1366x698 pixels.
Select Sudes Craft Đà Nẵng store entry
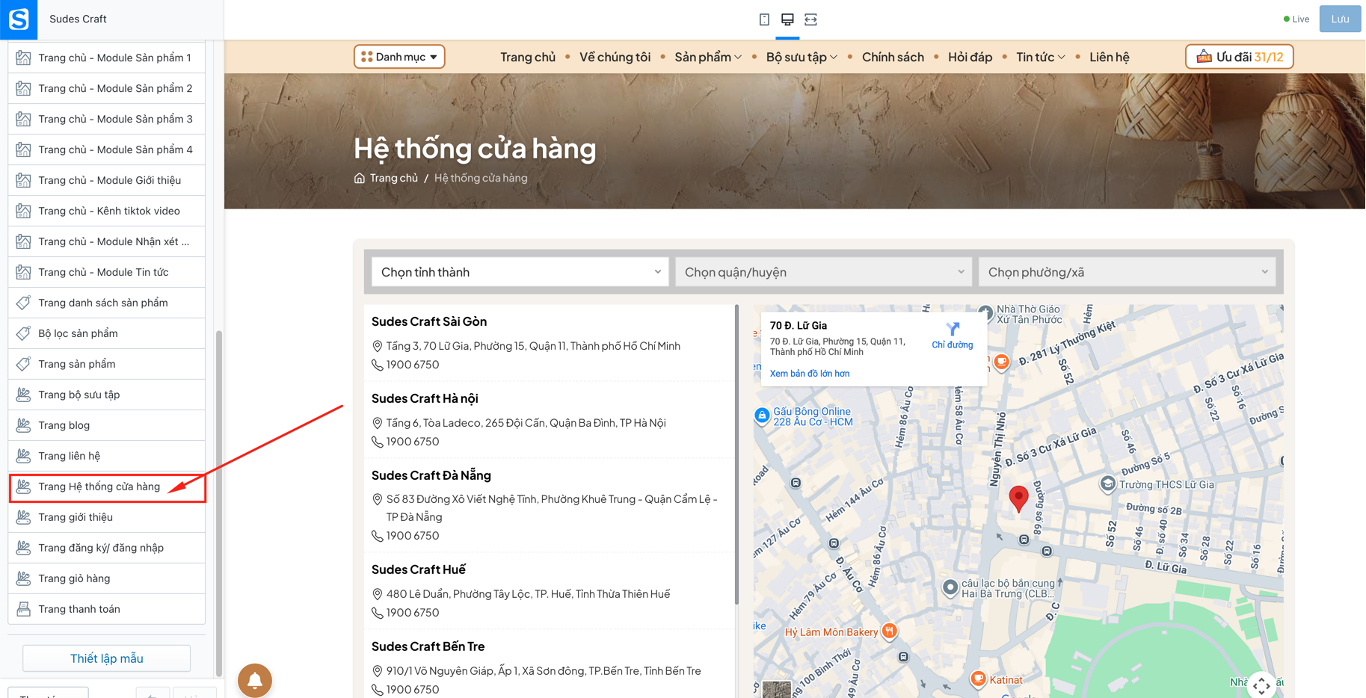550,505
